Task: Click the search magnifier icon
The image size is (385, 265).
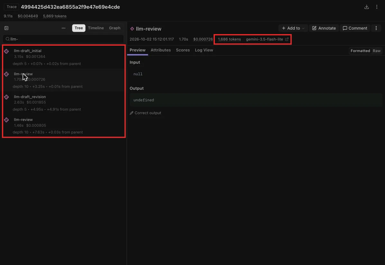Action: coord(8,39)
